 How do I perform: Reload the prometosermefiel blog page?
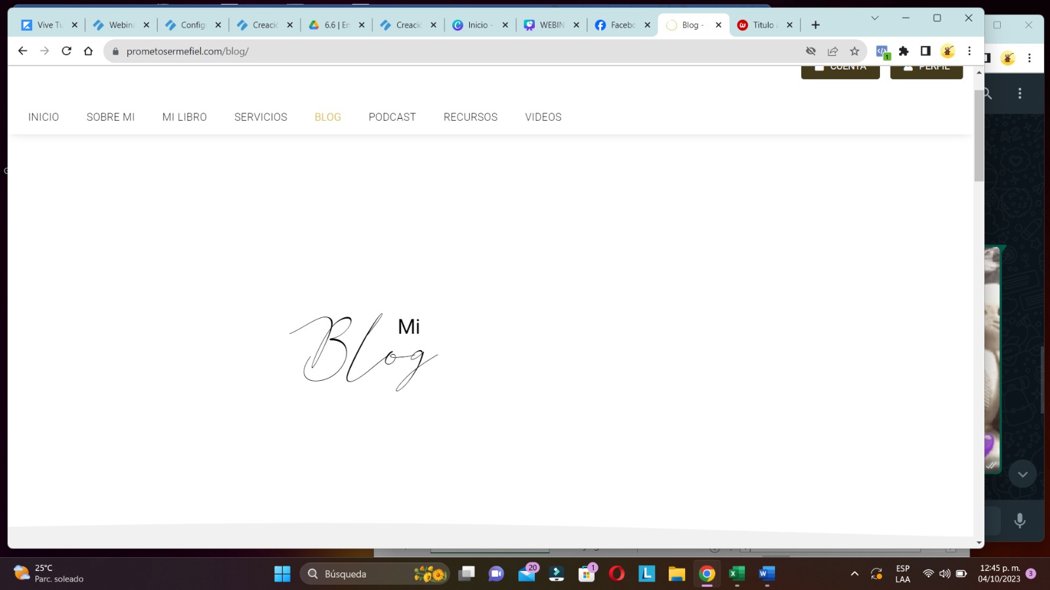click(66, 51)
